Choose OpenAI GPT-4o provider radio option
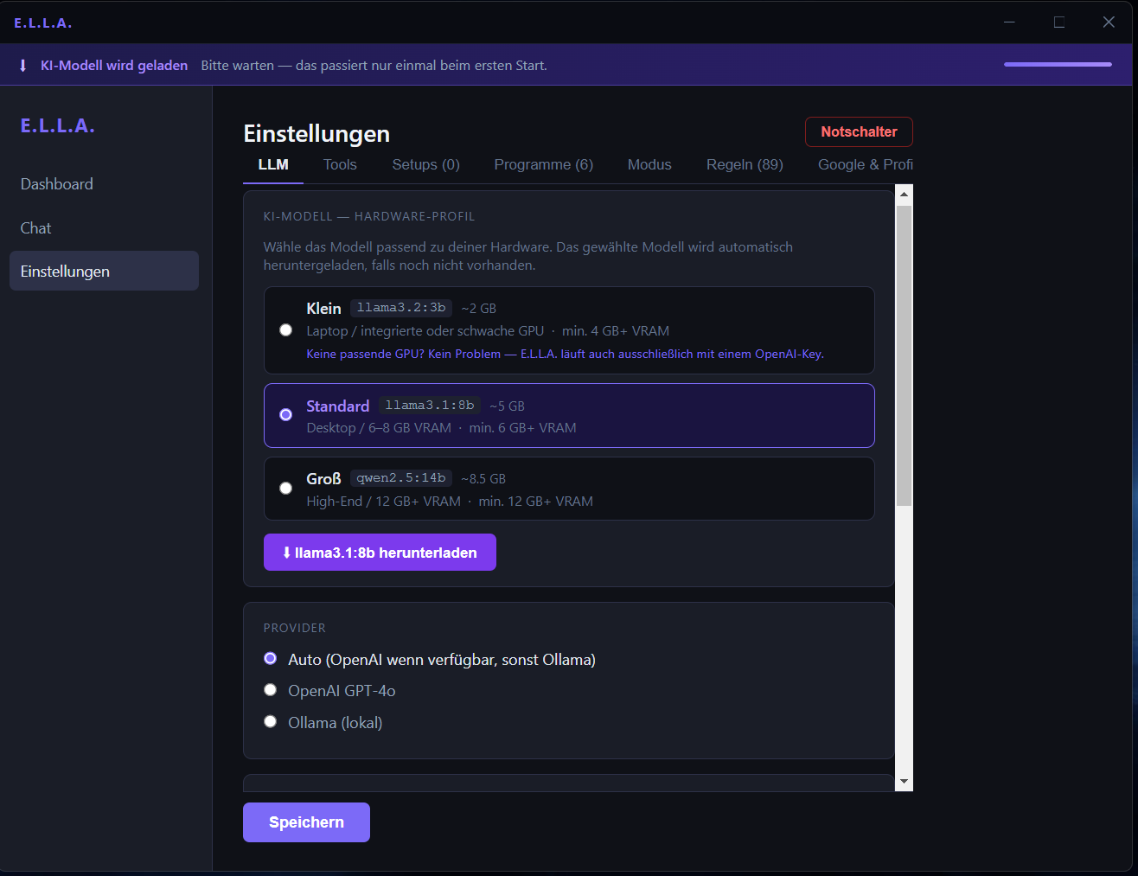 click(271, 690)
